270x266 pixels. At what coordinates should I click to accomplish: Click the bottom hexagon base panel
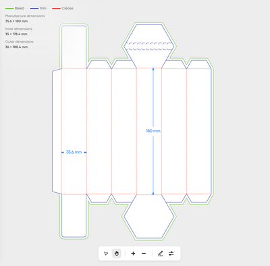pyautogui.click(x=149, y=216)
